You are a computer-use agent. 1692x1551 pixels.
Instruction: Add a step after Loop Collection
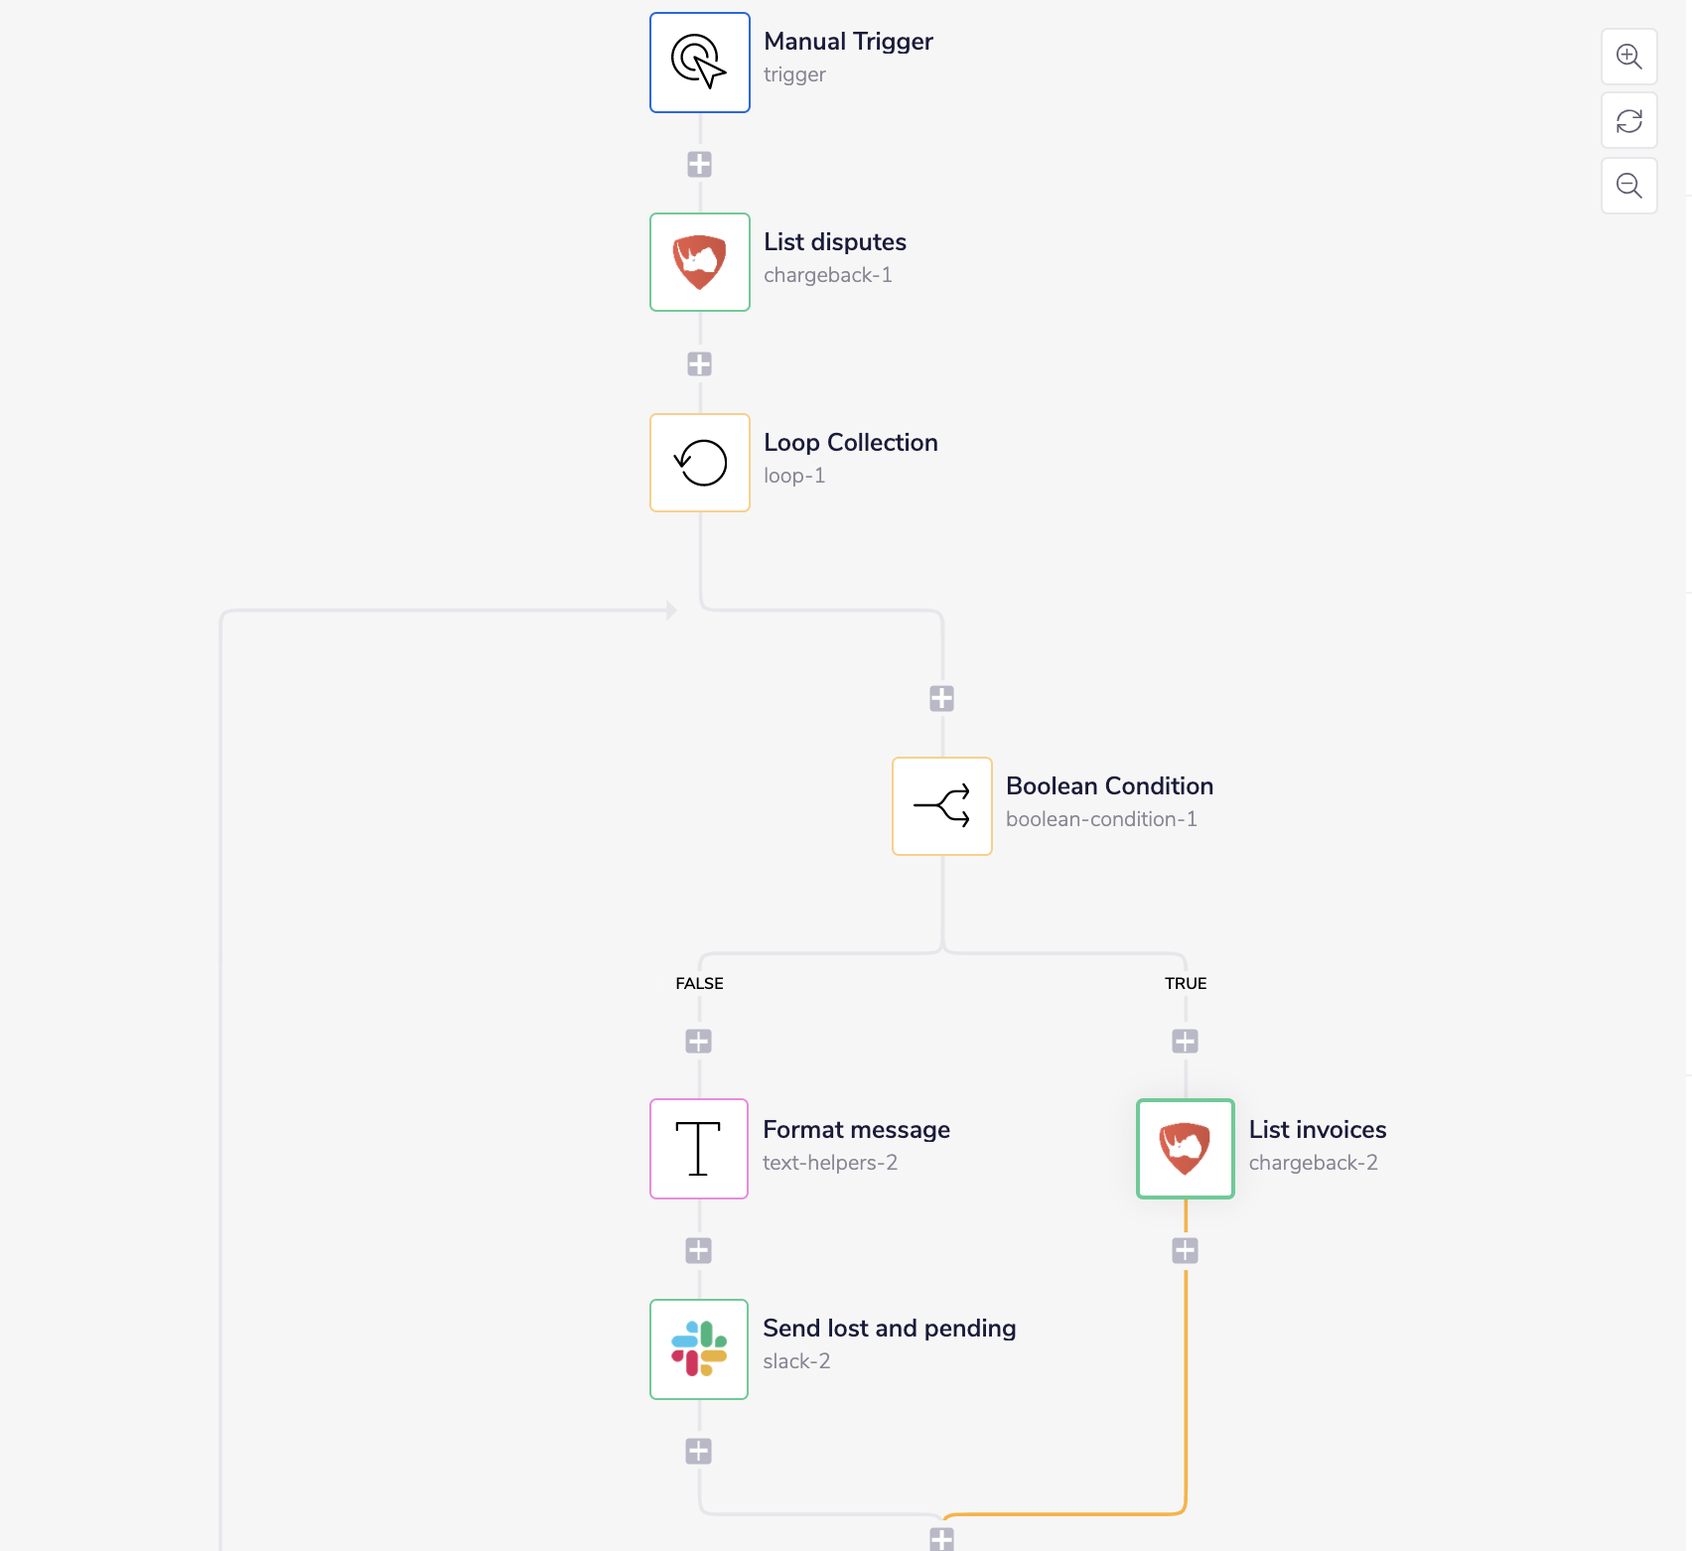pyautogui.click(x=941, y=699)
